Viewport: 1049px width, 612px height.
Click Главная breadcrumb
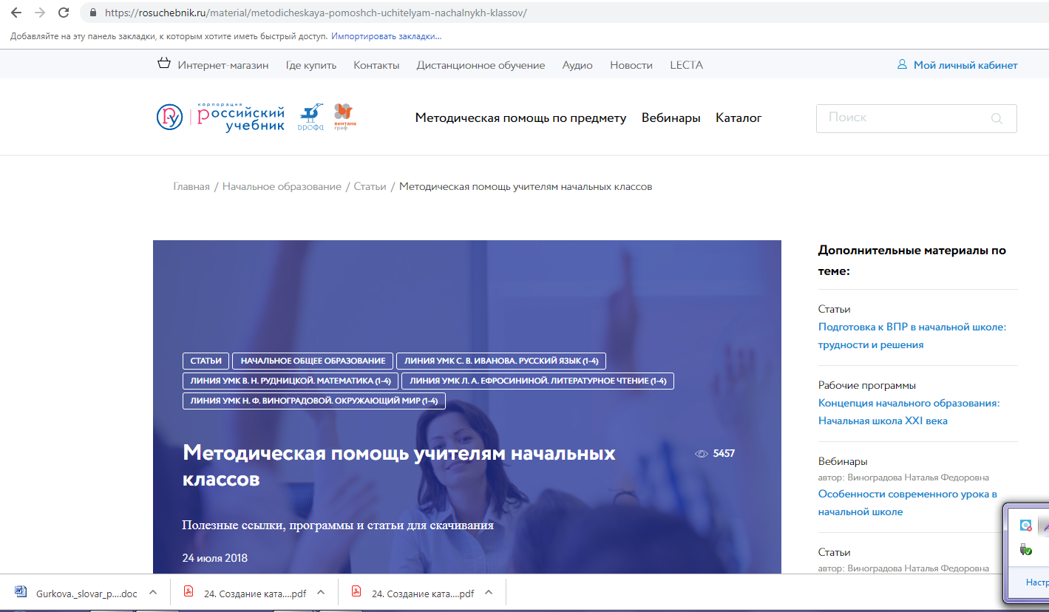pos(191,186)
